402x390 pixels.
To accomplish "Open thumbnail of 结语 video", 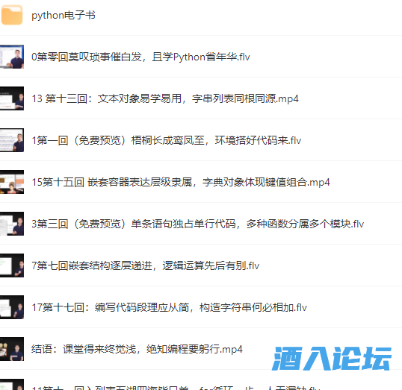I will point(12,348).
